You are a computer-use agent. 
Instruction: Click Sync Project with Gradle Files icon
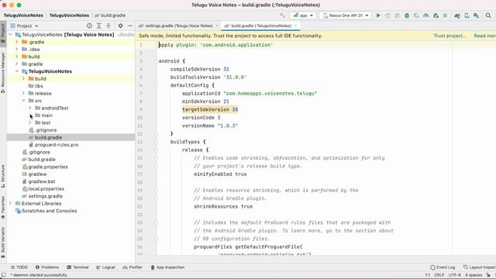click(x=456, y=15)
